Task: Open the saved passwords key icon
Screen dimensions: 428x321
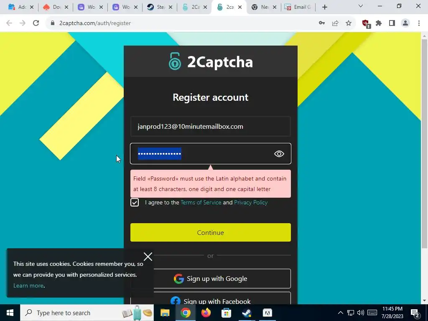Action: click(x=322, y=23)
